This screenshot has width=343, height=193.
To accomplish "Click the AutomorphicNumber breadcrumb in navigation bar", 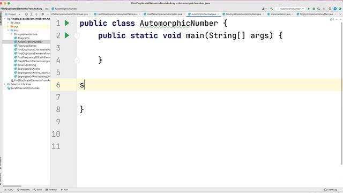I will pos(64,9).
